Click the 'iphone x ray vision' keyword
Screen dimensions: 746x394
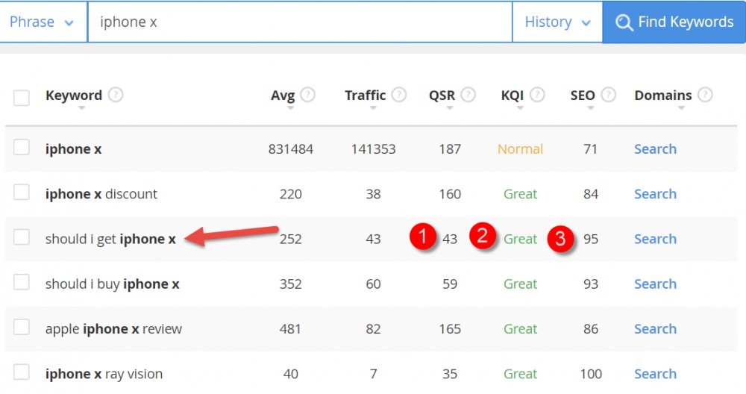(104, 374)
